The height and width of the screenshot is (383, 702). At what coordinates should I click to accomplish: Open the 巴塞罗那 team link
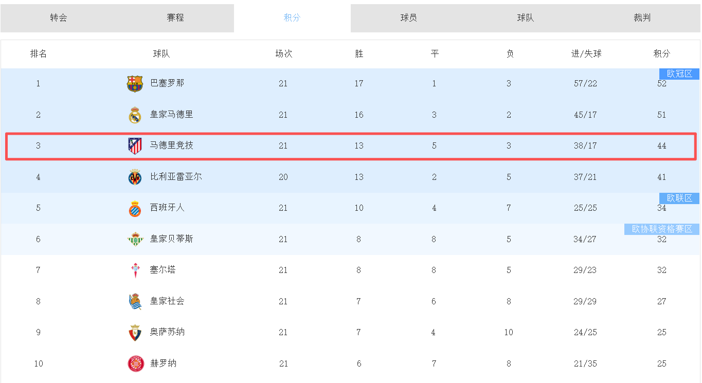pos(167,83)
